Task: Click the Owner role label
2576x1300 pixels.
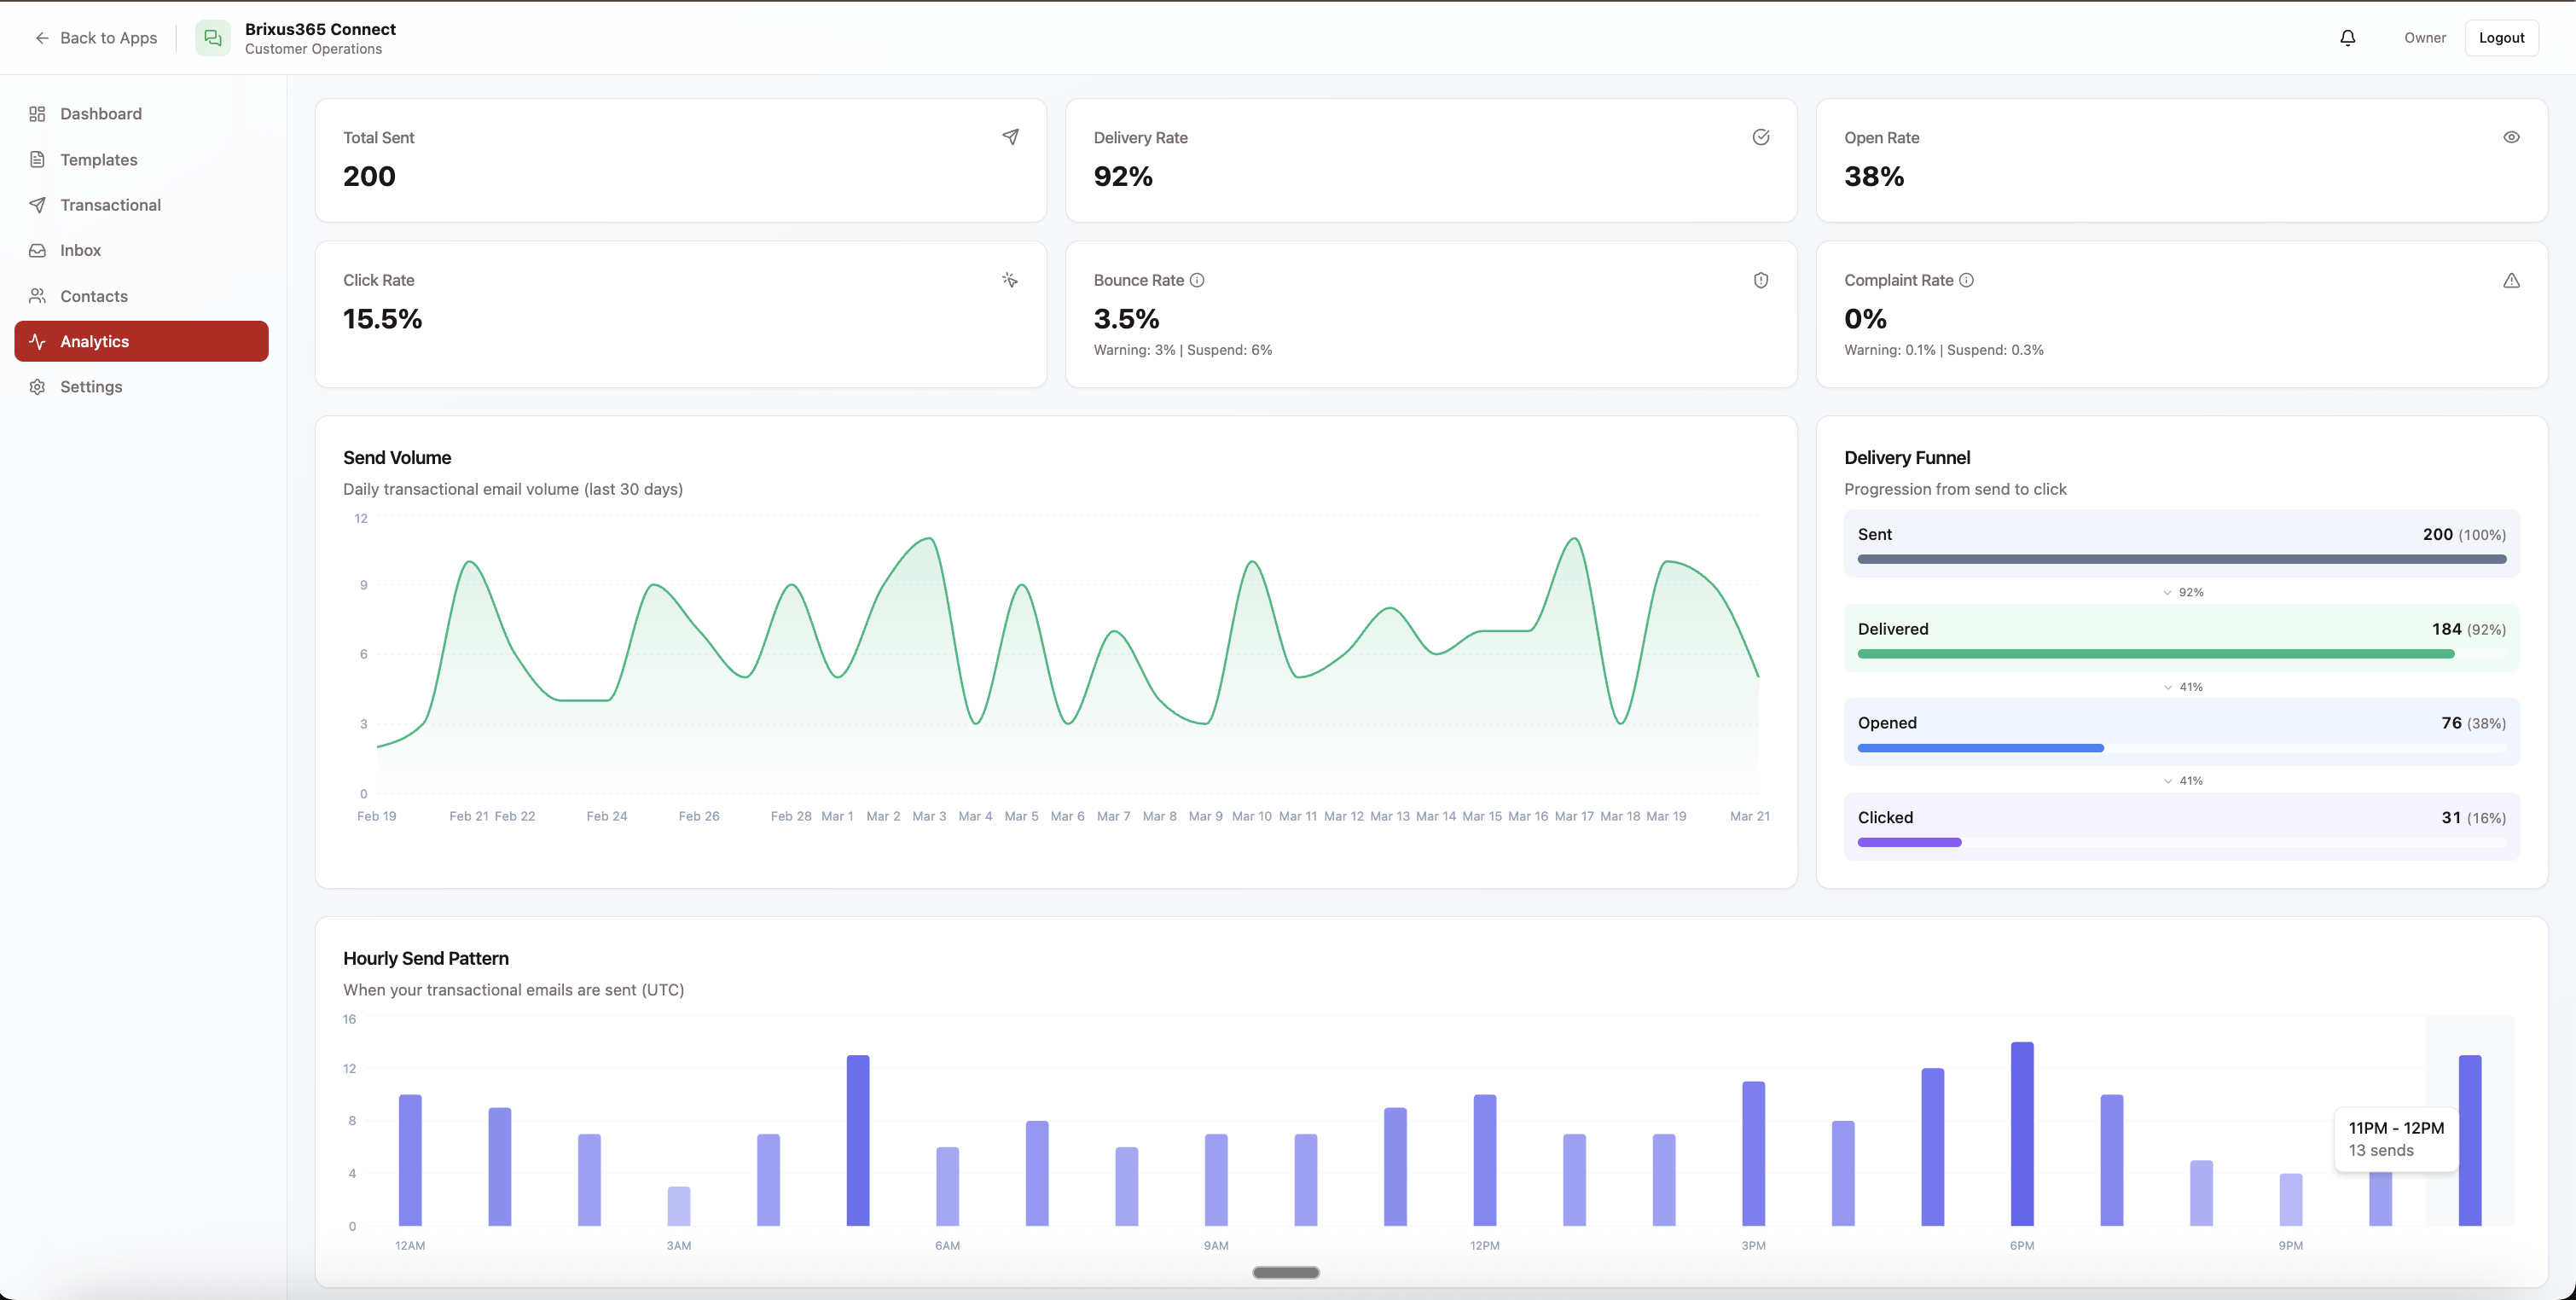Action: 2424,38
